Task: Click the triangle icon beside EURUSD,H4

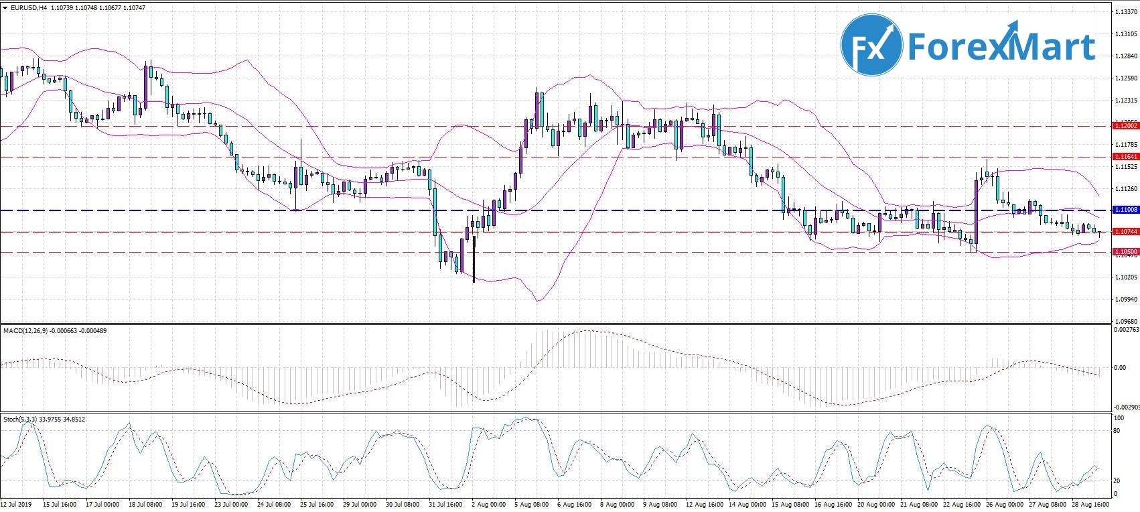Action: pyautogui.click(x=5, y=8)
